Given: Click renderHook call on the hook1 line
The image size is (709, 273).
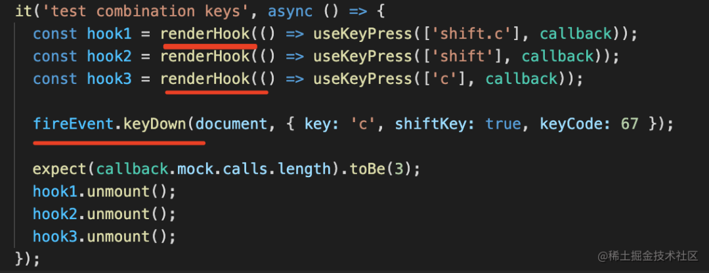Looking at the screenshot, I should tap(205, 34).
